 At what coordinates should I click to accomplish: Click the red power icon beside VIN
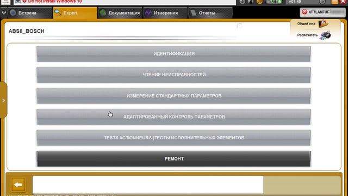[304, 12]
